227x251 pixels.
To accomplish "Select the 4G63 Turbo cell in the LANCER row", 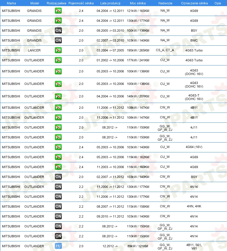I will pyautogui.click(x=194, y=50).
